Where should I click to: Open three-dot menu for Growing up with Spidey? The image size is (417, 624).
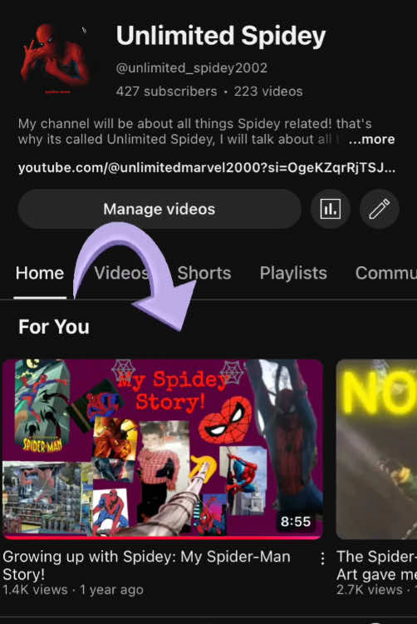click(x=322, y=558)
